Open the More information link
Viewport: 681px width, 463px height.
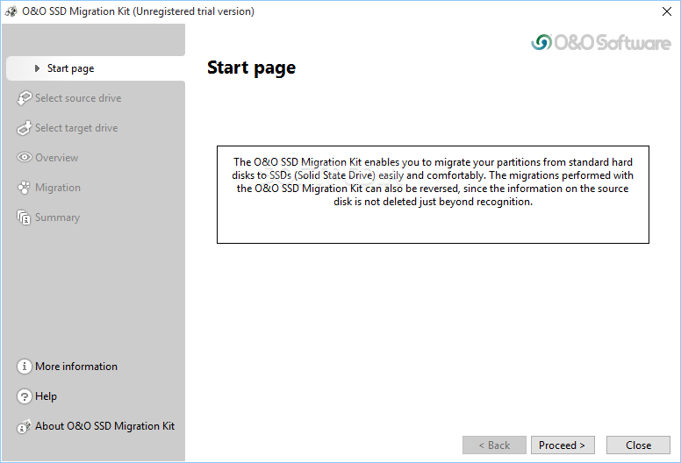click(76, 367)
